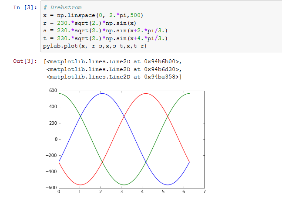Click the y-axis label −400

click(51, 171)
